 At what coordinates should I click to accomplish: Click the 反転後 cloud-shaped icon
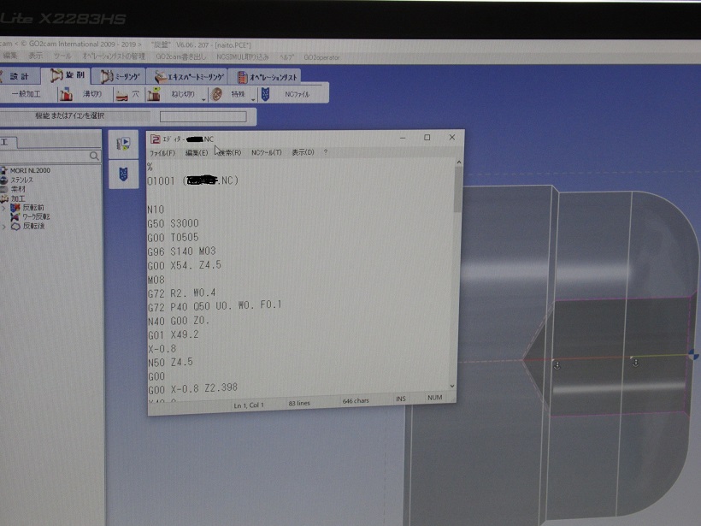[x=15, y=227]
